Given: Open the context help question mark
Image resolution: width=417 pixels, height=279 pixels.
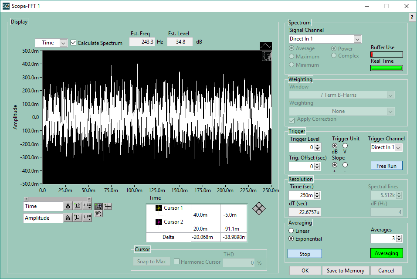Looking at the screenshot, I should [412, 17].
